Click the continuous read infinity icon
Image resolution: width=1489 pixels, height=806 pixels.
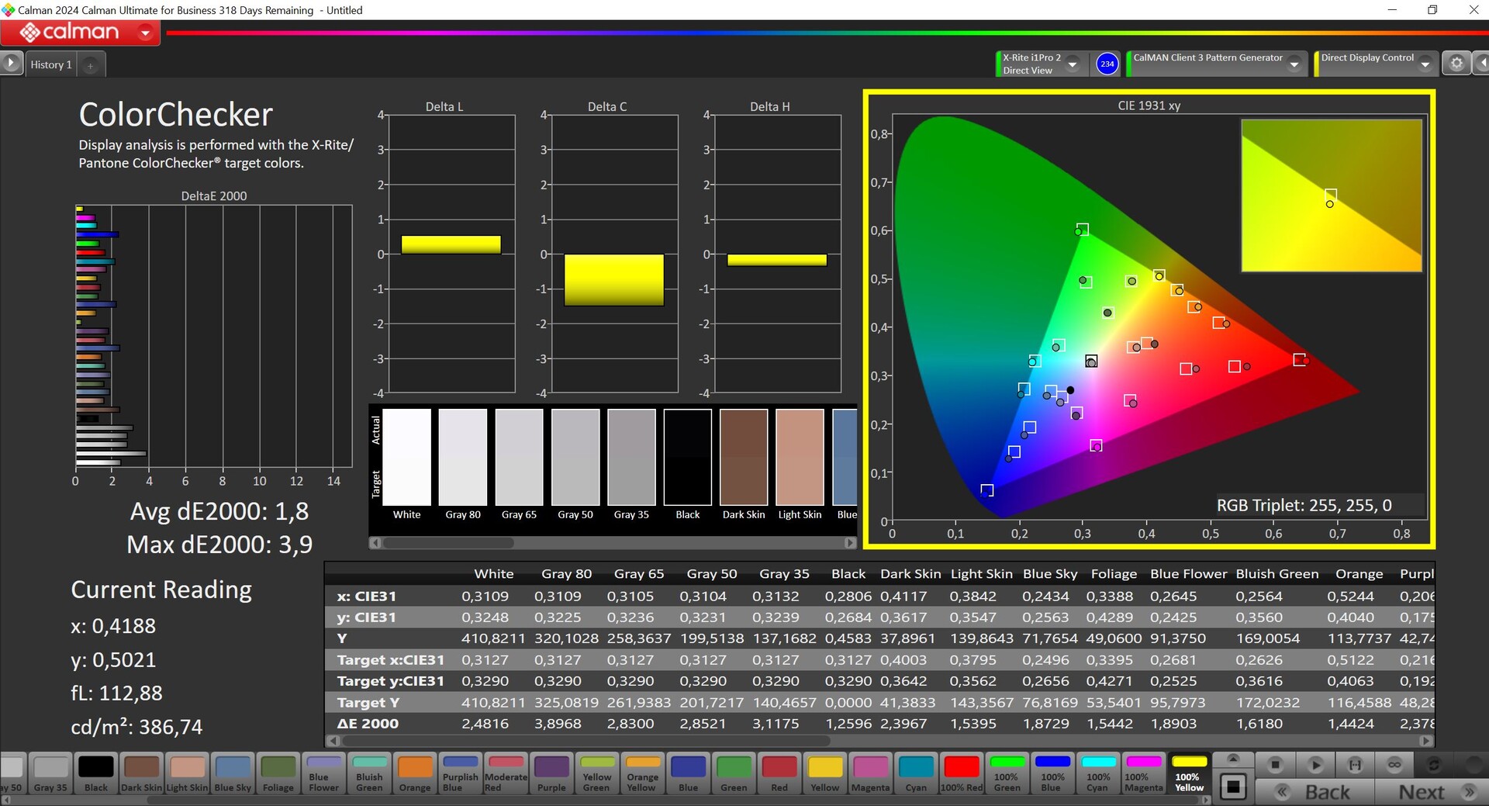point(1394,765)
